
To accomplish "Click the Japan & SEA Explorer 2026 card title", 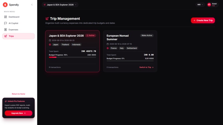I will coord(66,36).
